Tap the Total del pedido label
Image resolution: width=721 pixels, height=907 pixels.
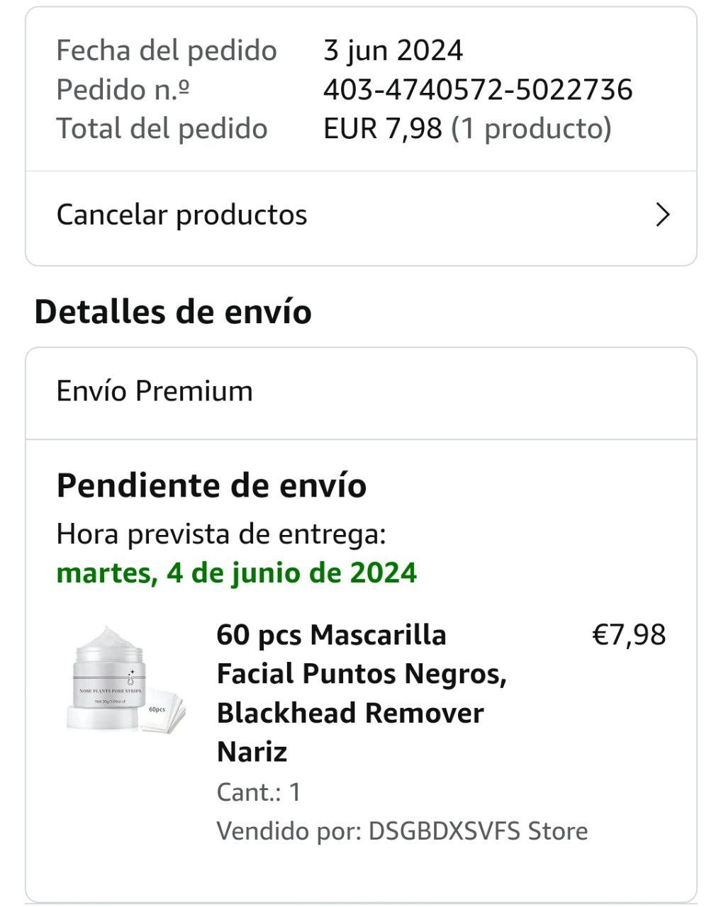coord(162,129)
